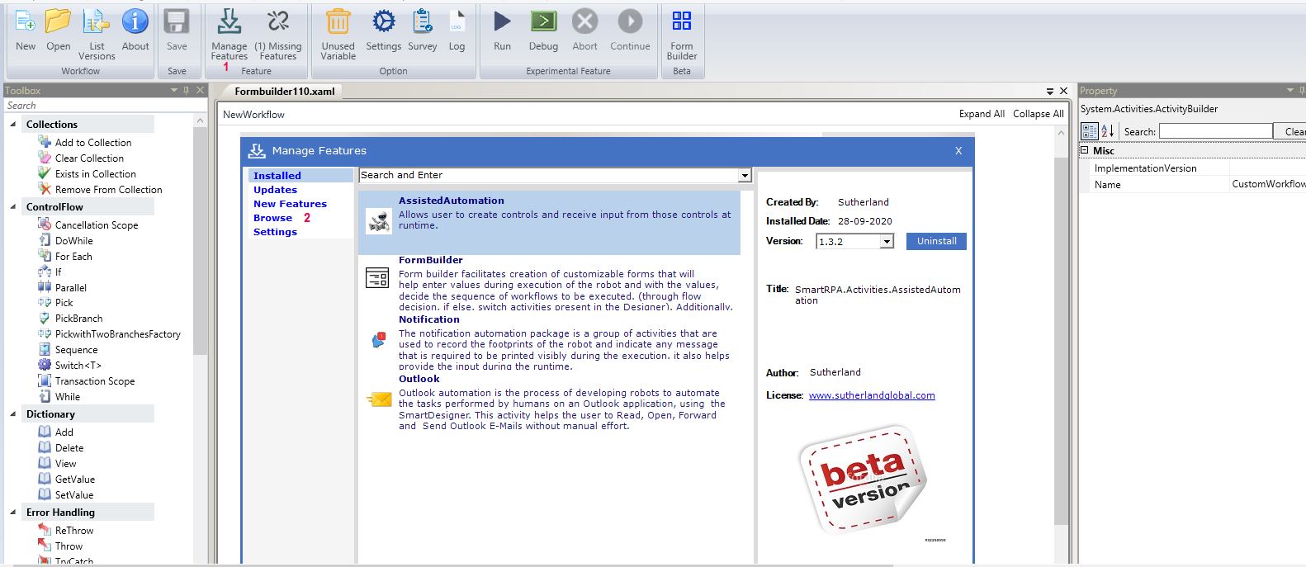Open the Log file icon
This screenshot has height=567, width=1306.
point(457,22)
